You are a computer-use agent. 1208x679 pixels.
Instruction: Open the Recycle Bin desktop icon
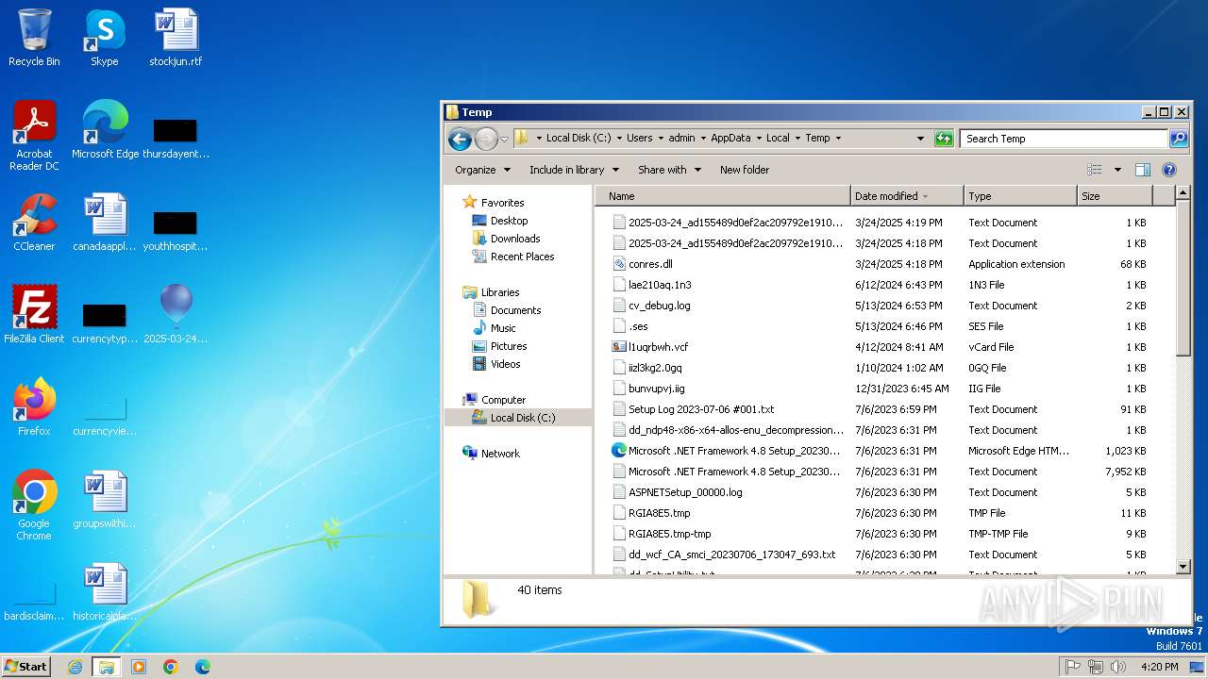(x=34, y=38)
